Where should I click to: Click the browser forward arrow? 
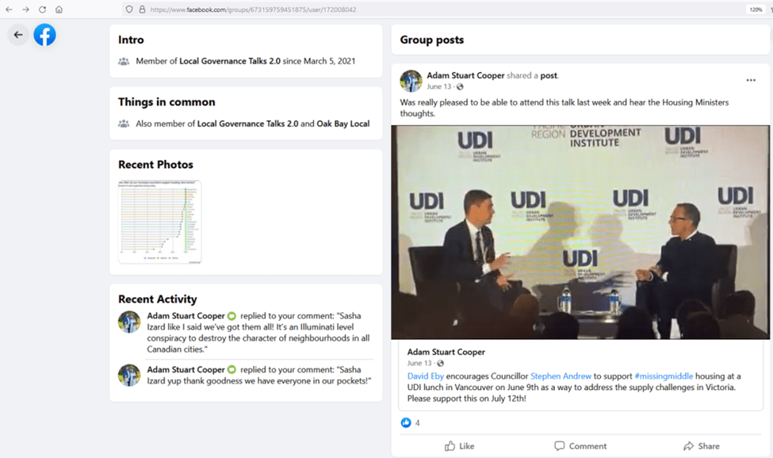25,10
